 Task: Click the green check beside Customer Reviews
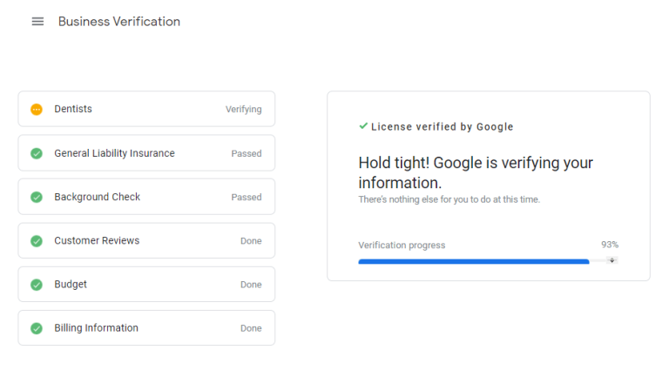click(37, 241)
